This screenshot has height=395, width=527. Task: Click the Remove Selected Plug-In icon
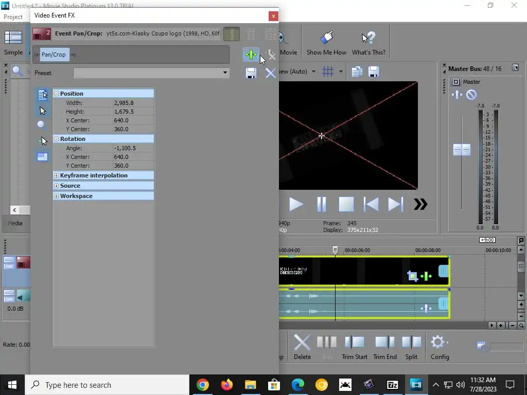pos(271,55)
